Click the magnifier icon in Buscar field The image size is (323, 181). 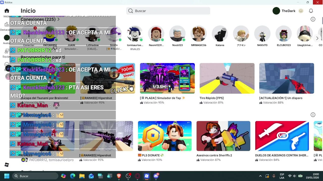(130, 11)
